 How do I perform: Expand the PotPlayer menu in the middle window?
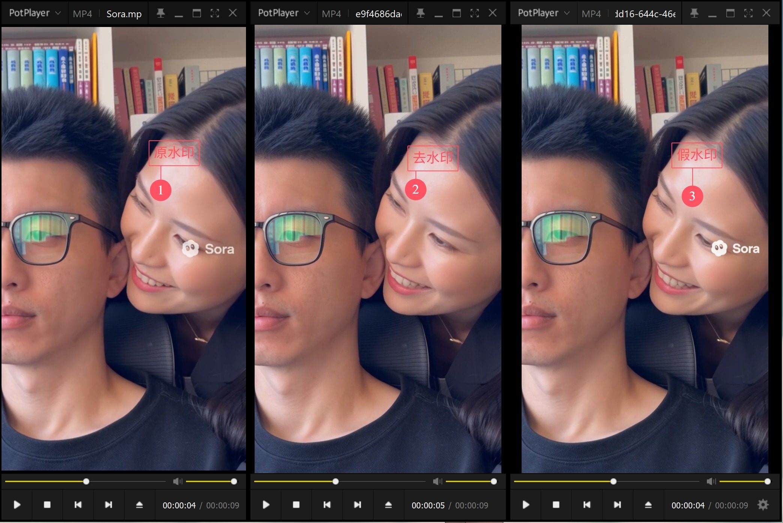pos(283,13)
